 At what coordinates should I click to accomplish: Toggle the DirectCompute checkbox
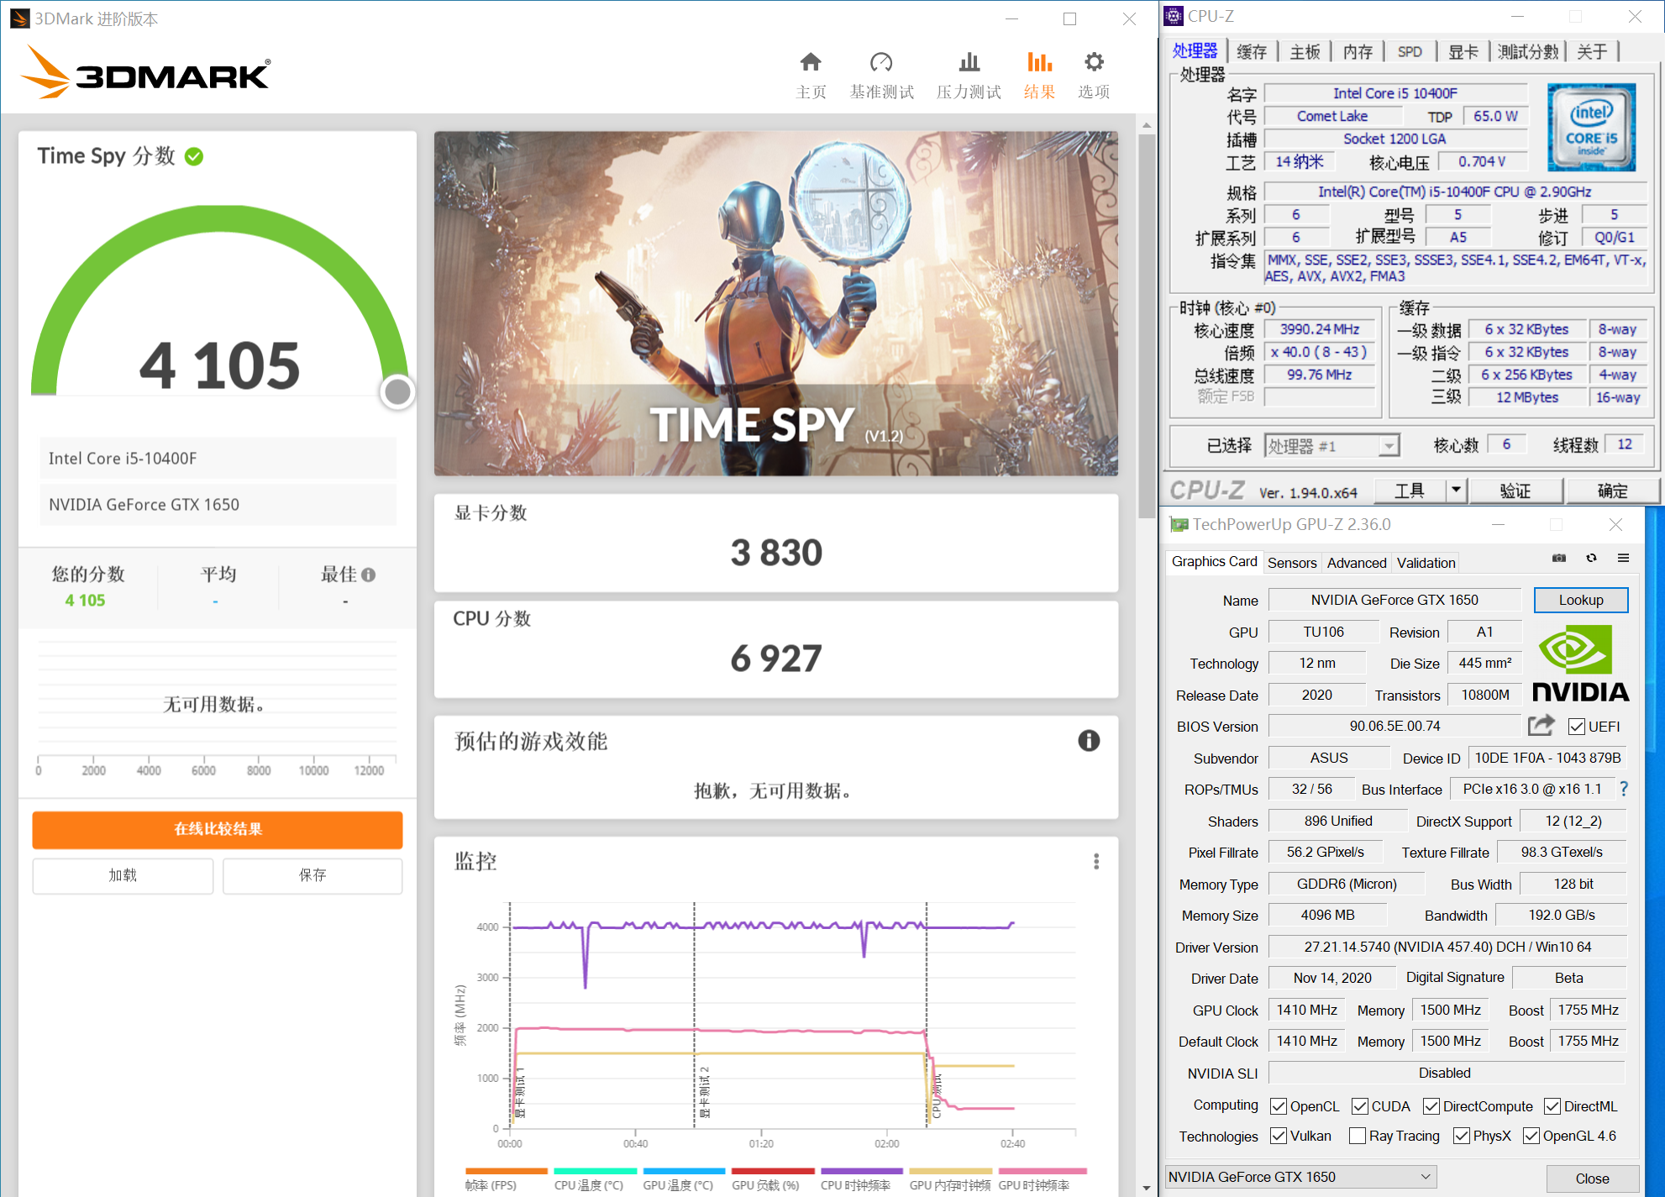pos(1431,1106)
